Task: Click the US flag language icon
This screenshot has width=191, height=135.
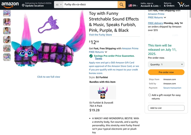Action: tap(130, 6)
